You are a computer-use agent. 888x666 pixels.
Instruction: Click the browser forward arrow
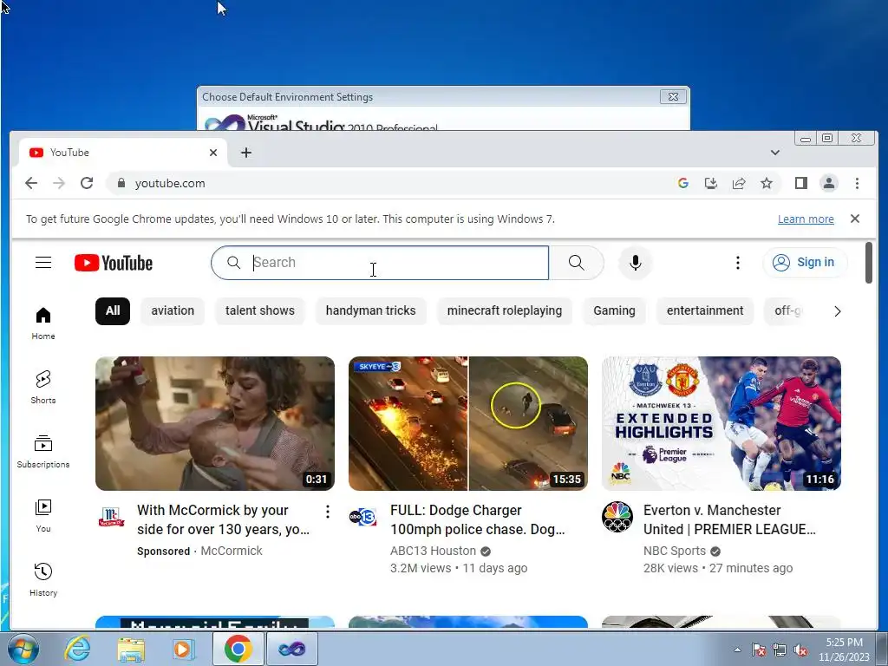[x=59, y=183]
